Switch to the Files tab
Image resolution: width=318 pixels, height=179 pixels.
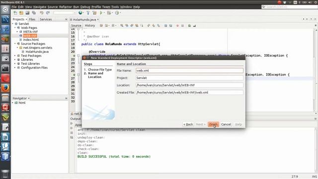[x=32, y=19]
